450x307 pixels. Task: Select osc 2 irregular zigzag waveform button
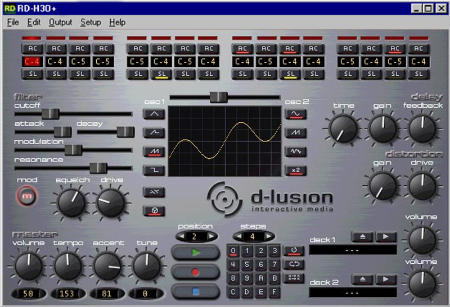296,152
